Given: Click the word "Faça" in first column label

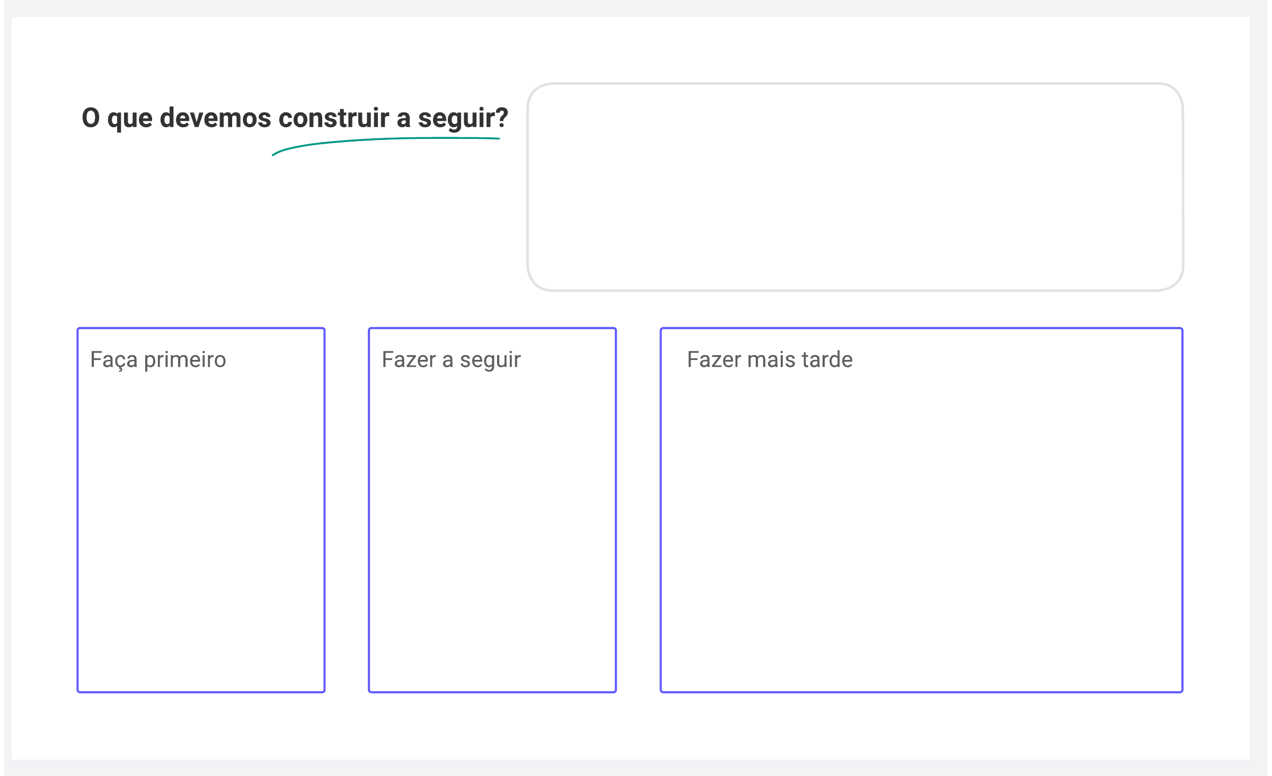Looking at the screenshot, I should [114, 359].
